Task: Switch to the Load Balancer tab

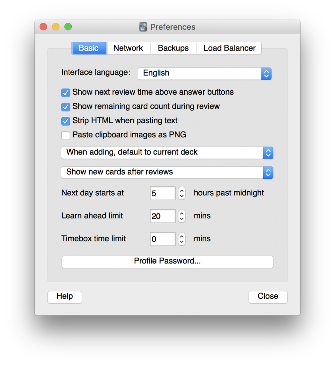Action: (x=229, y=48)
